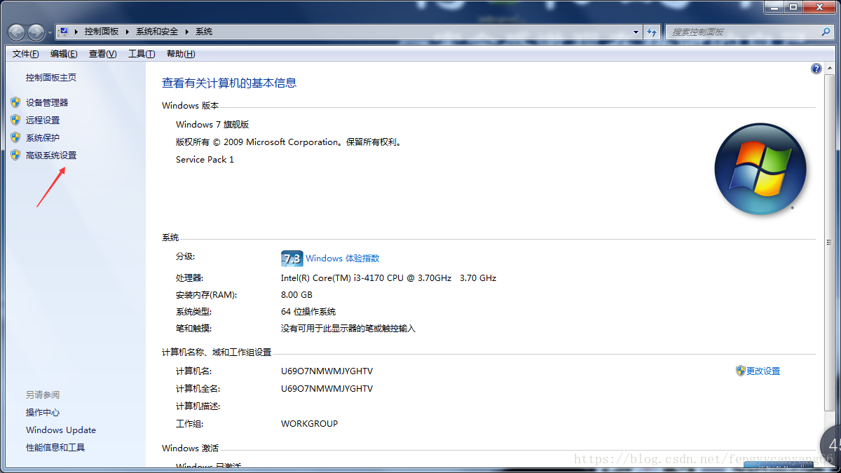Select the processor value Intel(R) Core(TM) i3-4170
This screenshot has height=473, width=841.
[x=388, y=277]
